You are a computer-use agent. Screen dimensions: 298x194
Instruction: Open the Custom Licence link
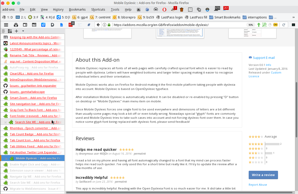click(x=265, y=75)
